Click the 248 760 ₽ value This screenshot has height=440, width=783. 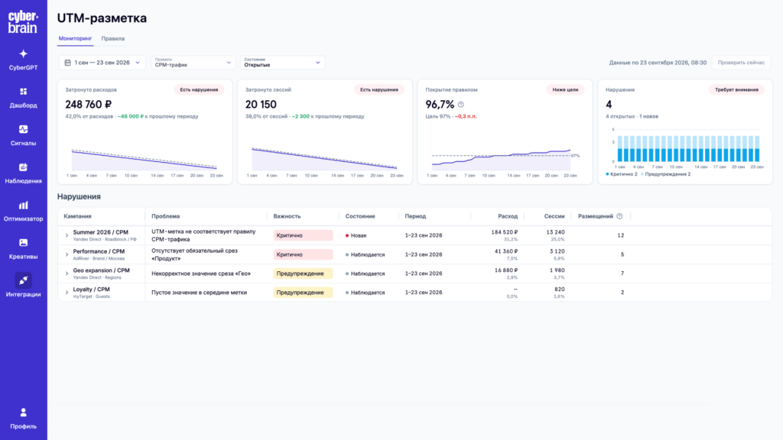pyautogui.click(x=89, y=105)
